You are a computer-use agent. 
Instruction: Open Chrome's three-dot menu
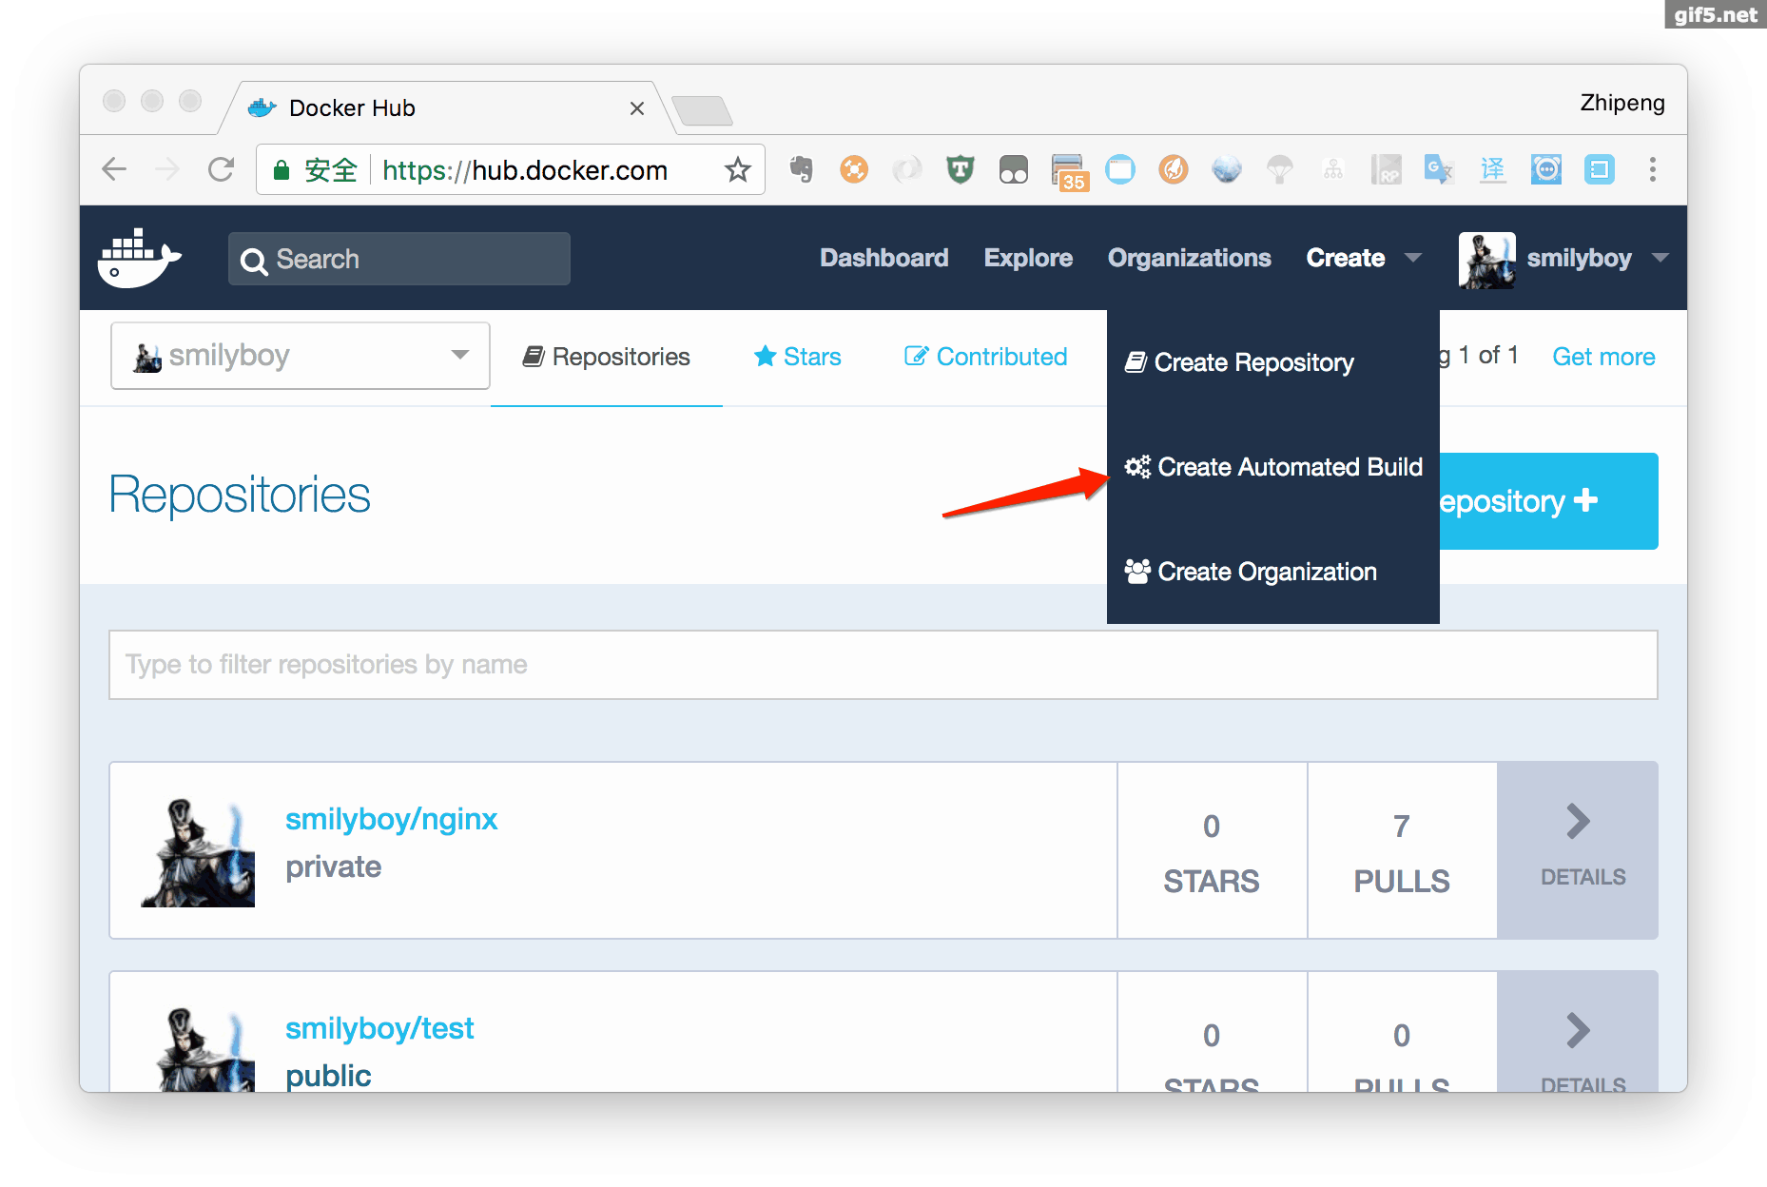pos(1653,169)
